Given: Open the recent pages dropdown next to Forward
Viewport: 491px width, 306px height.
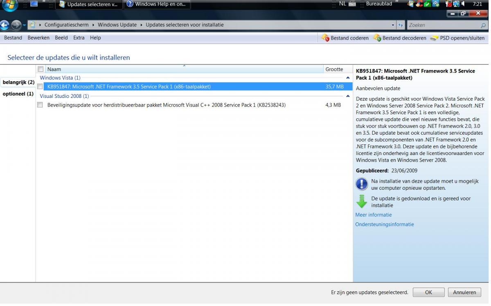Looking at the screenshot, I should point(25,25).
